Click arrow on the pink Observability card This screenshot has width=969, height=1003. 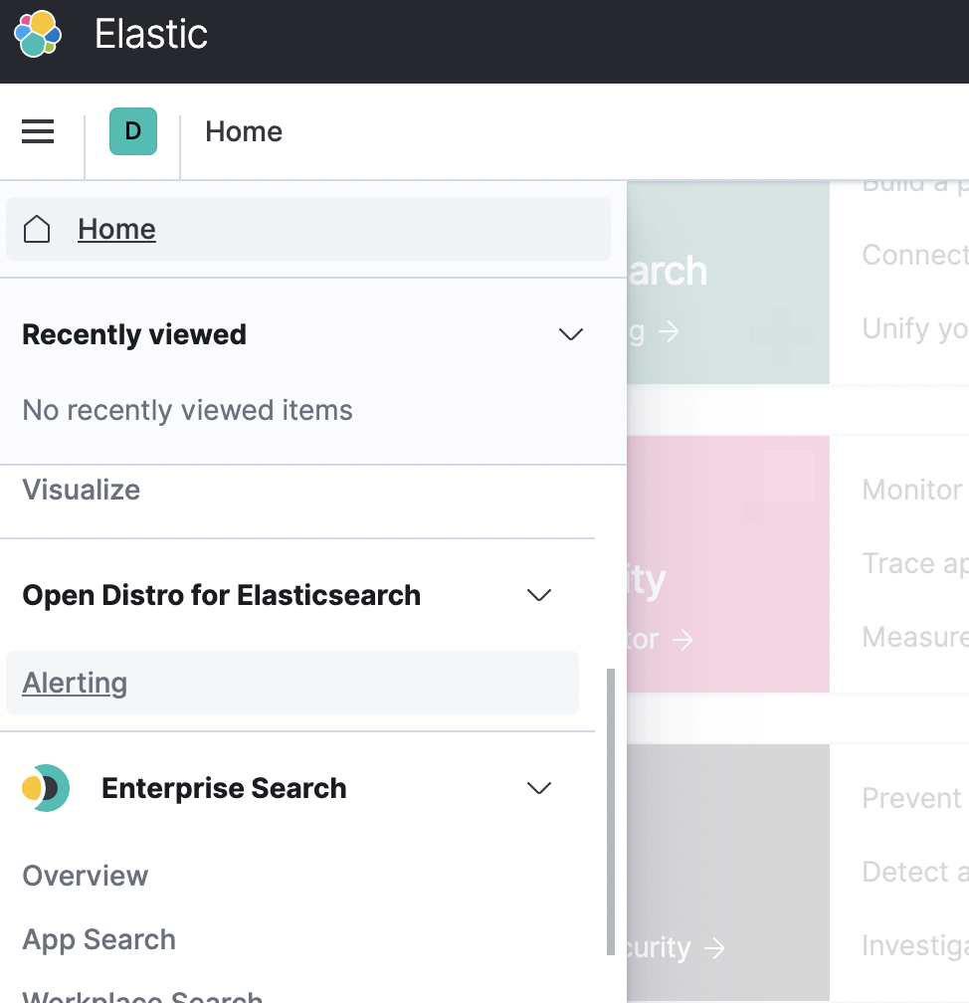683,640
